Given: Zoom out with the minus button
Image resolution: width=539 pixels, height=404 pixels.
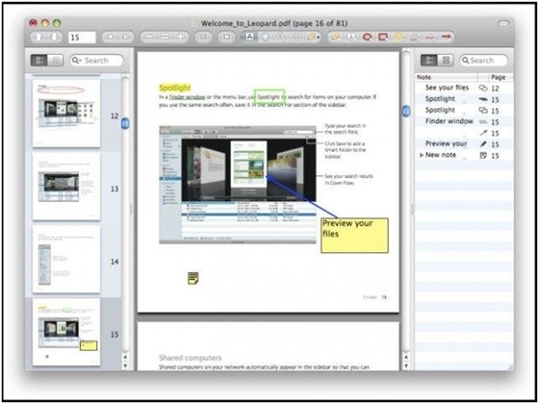Looking at the screenshot, I should point(148,37).
